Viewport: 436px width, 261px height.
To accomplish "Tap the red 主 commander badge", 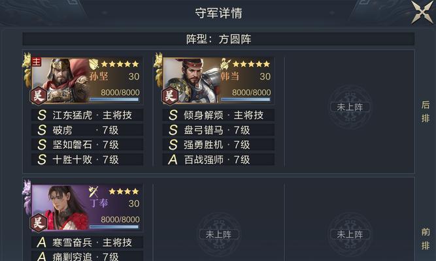I will (36, 62).
